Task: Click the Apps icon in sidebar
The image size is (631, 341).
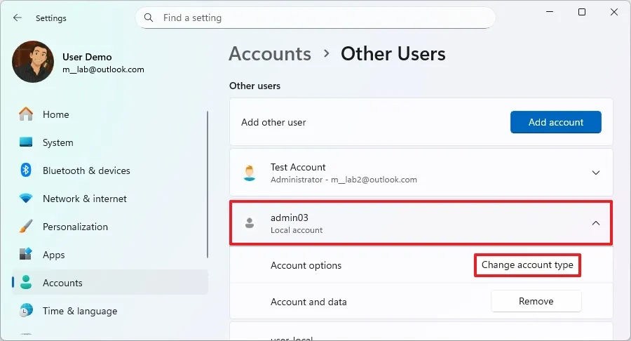Action: point(26,255)
